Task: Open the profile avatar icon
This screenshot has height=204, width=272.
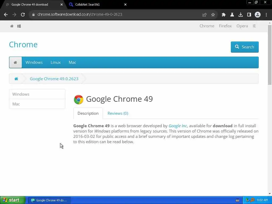Action: (x=258, y=15)
